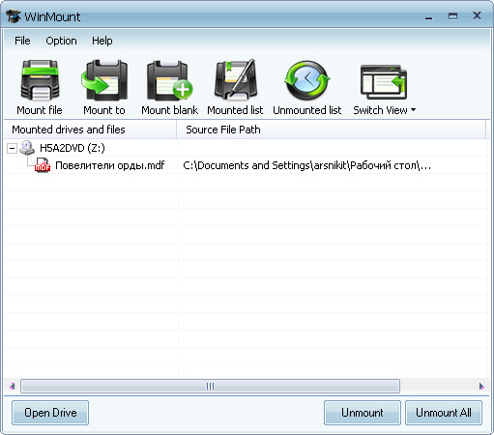Click the H5A2DVD drive disc icon
Image resolution: width=494 pixels, height=435 pixels.
[x=27, y=148]
